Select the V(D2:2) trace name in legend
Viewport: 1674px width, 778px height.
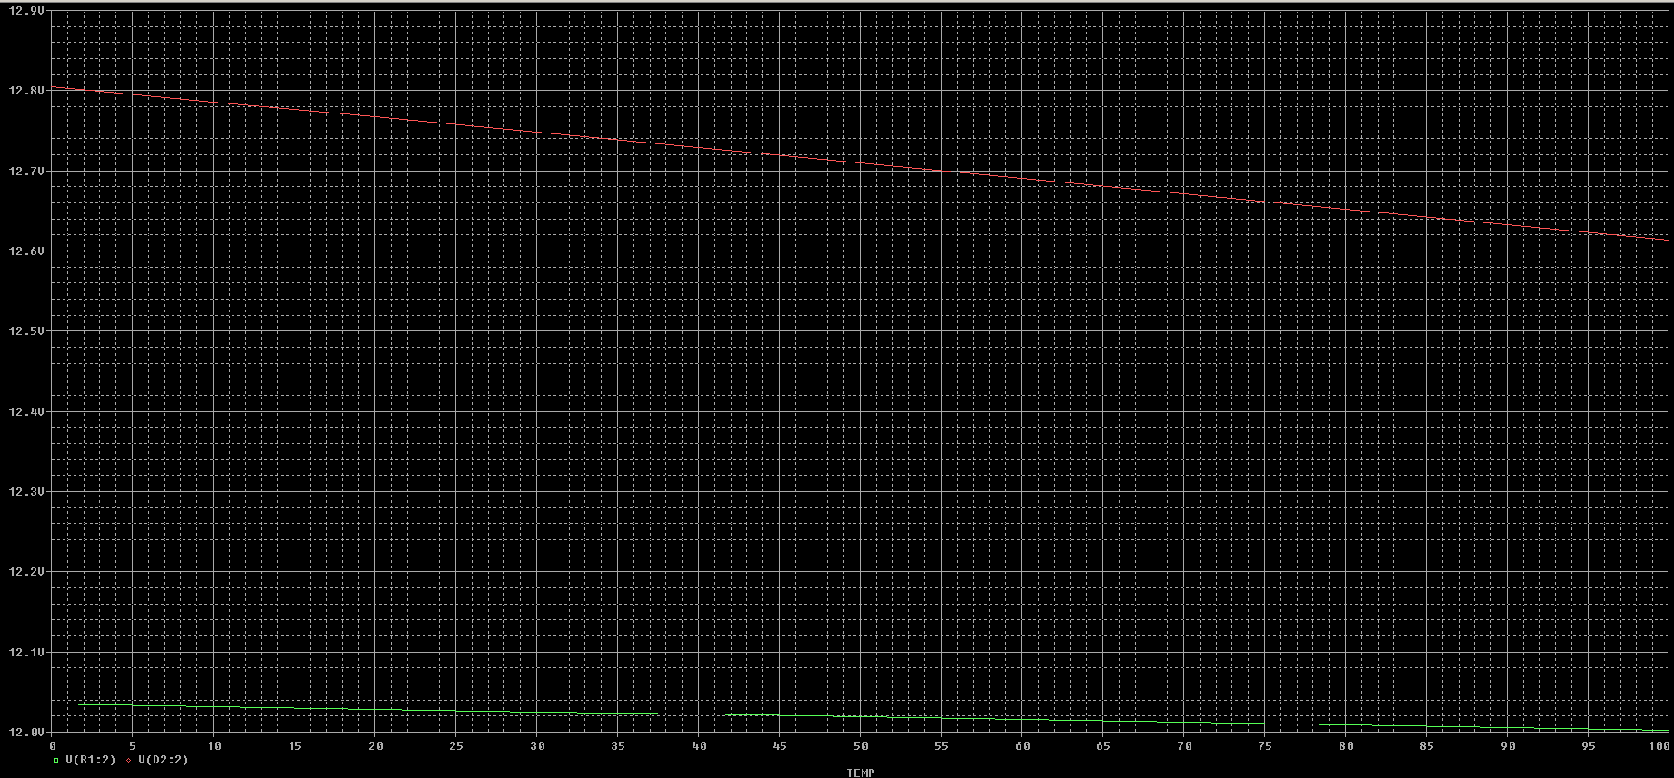pyautogui.click(x=164, y=760)
